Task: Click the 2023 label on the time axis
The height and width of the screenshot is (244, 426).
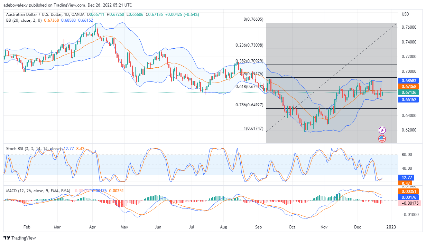Action: click(x=391, y=227)
